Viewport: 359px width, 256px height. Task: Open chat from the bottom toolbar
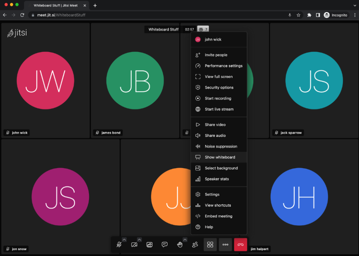pos(164,244)
